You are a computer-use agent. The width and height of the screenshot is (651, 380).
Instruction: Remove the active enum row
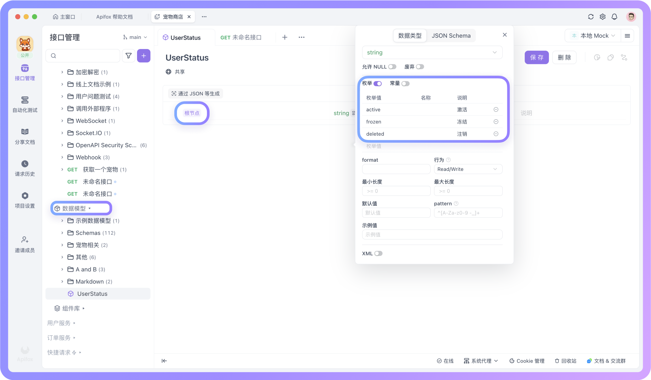pos(496,110)
